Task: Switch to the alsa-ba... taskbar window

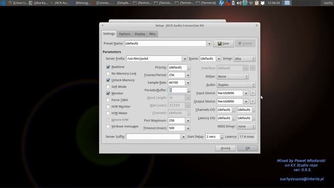Action: click(x=39, y=3)
